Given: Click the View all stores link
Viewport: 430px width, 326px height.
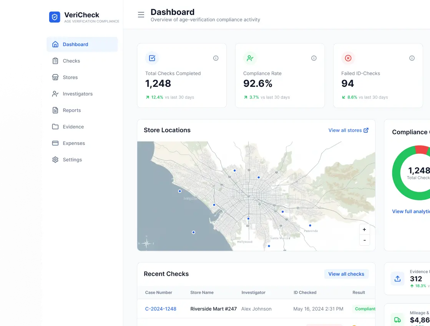Looking at the screenshot, I should pyautogui.click(x=349, y=130).
